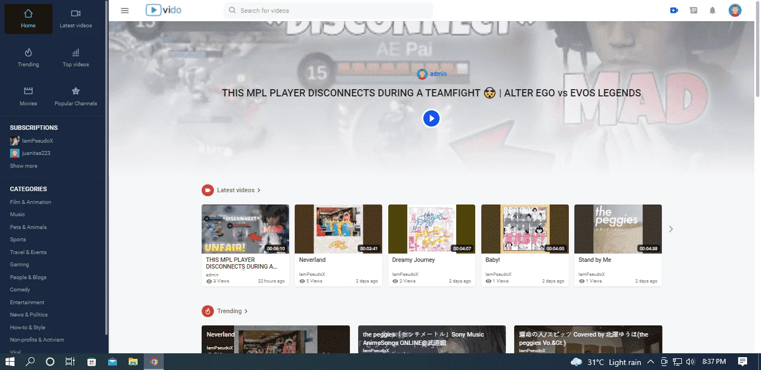Open Cortana from taskbar
This screenshot has height=370, width=761.
(50, 362)
